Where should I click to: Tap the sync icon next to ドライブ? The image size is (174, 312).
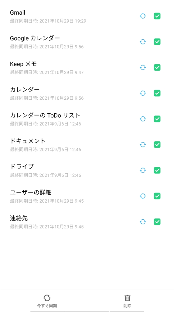tap(143, 170)
